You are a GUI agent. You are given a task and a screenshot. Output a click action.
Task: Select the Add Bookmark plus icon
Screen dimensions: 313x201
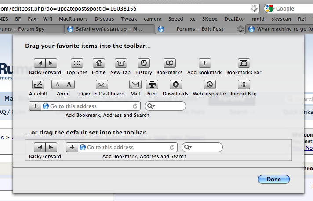tap(205, 63)
